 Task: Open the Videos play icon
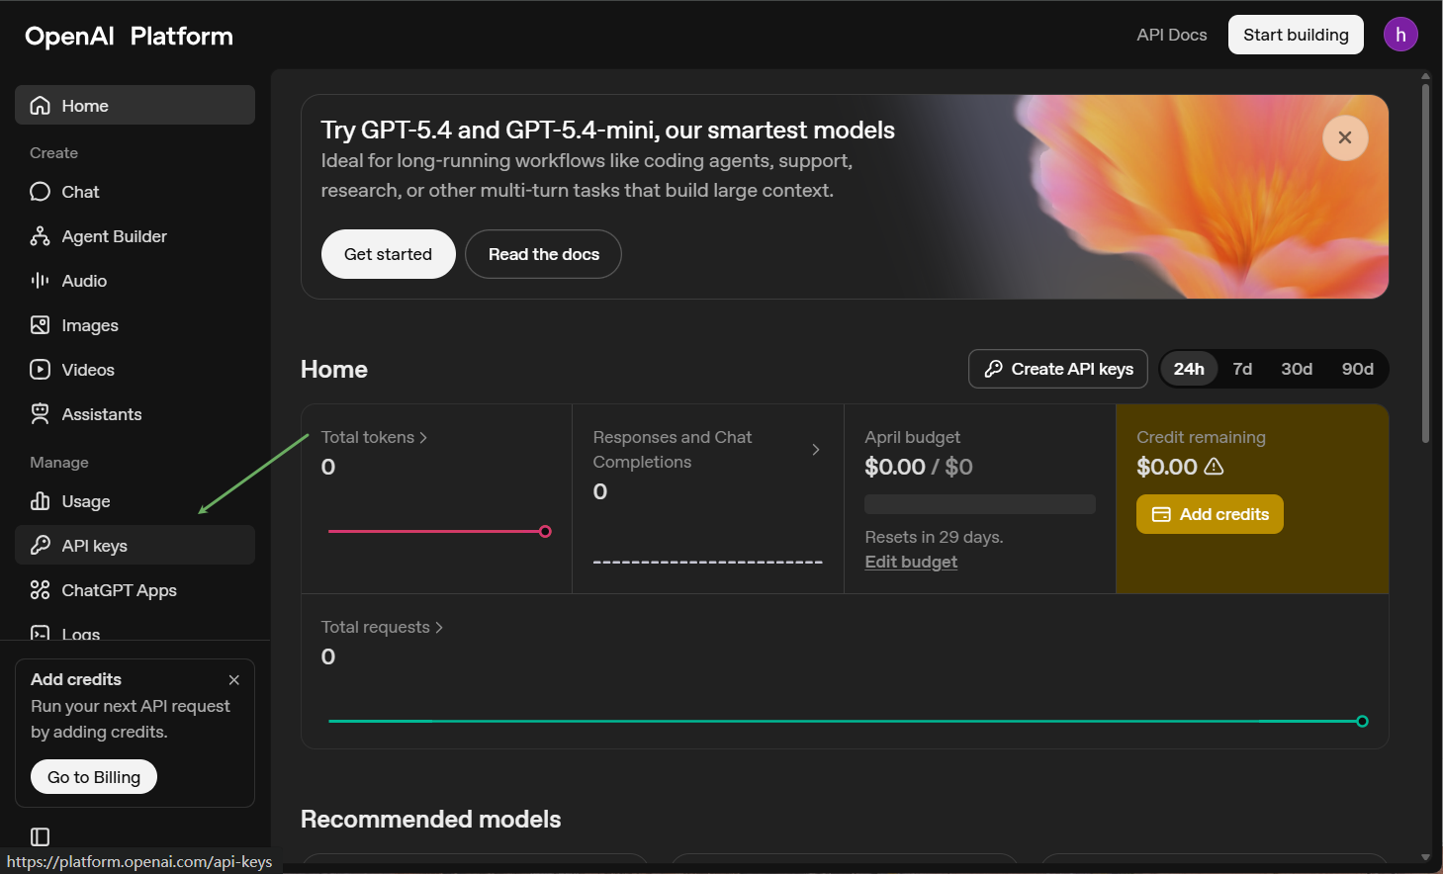tap(40, 370)
